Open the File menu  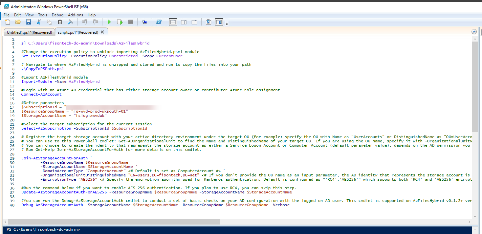[x=7, y=15]
